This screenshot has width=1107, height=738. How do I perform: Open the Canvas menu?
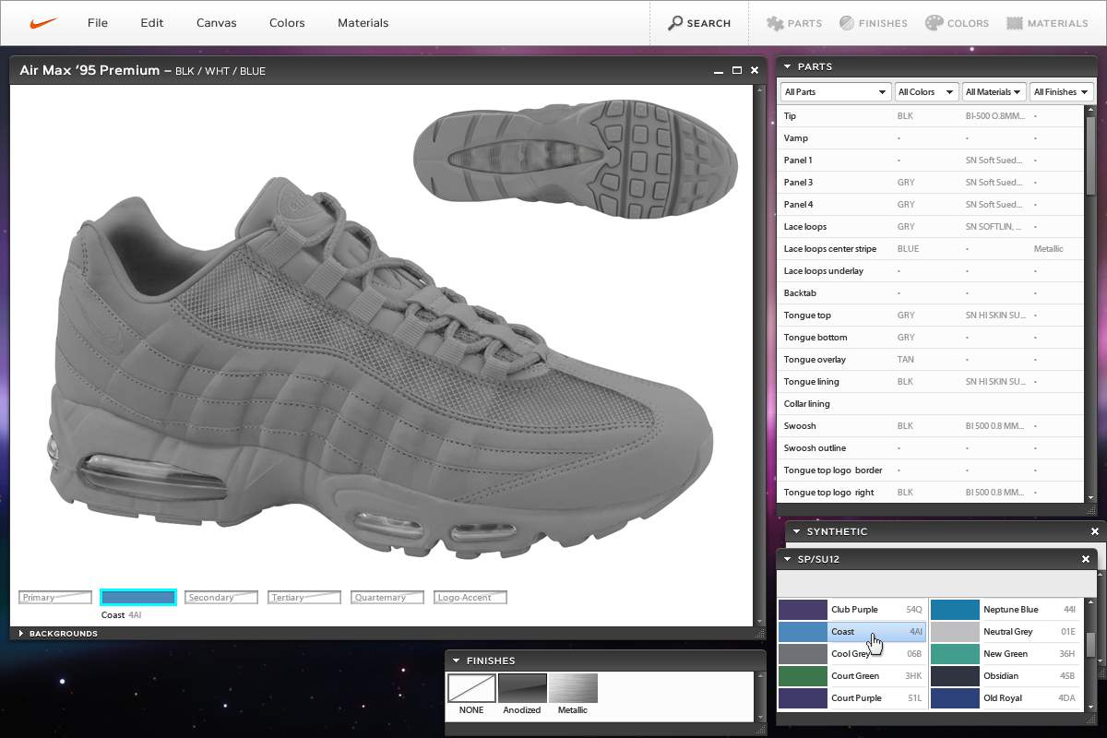[x=216, y=23]
